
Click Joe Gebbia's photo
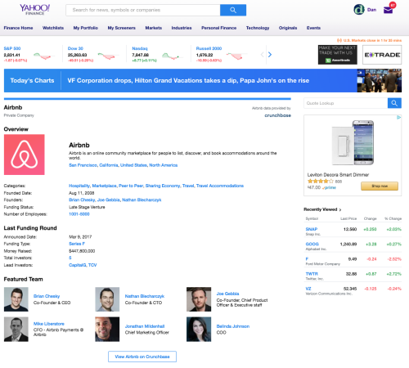(x=199, y=299)
